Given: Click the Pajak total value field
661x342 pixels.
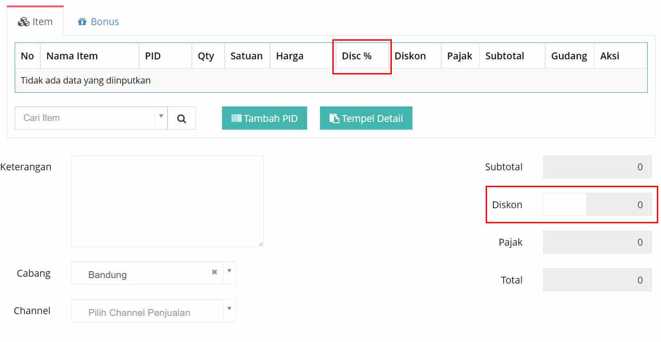Looking at the screenshot, I should point(597,242).
